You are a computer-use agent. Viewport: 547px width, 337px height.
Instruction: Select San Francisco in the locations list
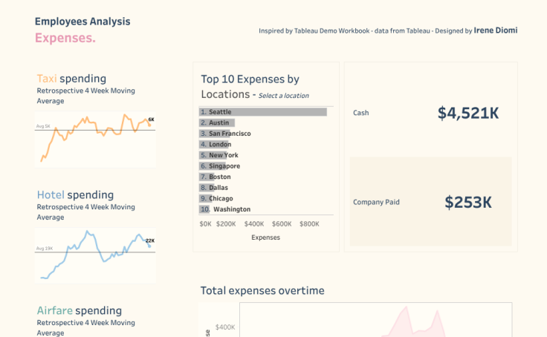(229, 134)
